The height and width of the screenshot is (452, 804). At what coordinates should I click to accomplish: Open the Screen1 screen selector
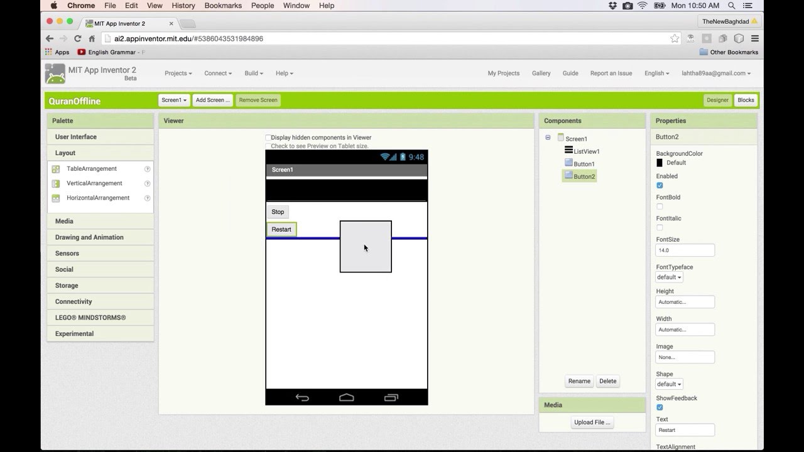tap(174, 100)
